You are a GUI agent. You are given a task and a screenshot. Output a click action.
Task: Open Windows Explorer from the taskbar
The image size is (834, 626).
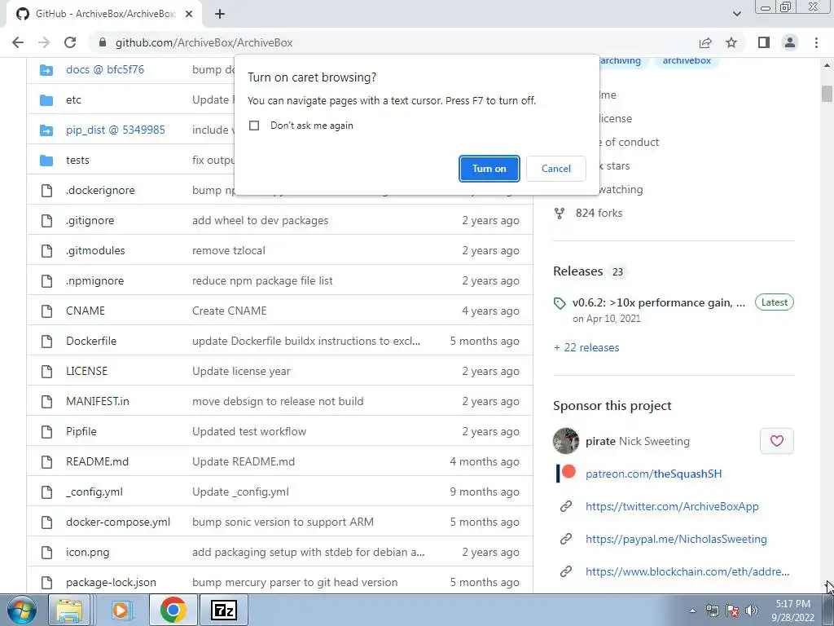69,611
